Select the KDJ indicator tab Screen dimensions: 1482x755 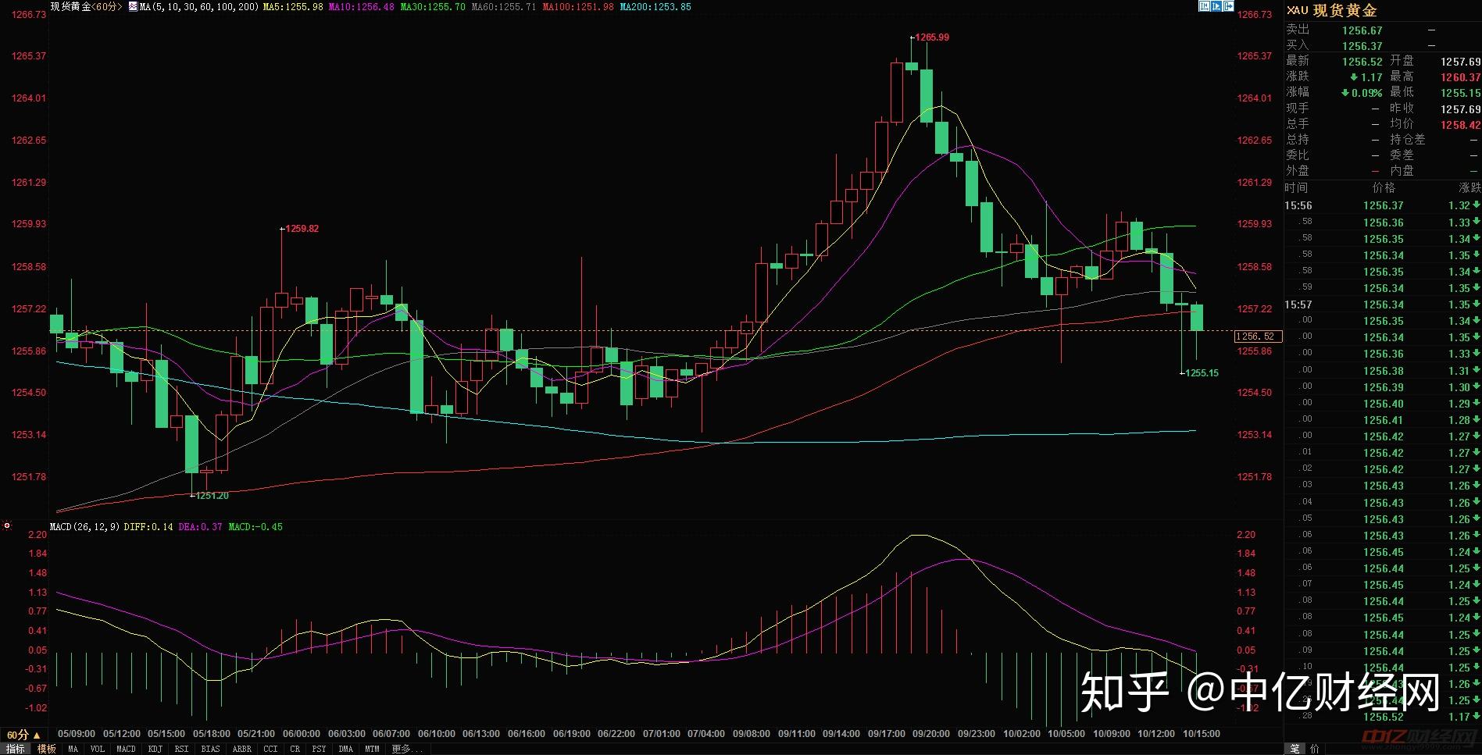click(155, 749)
